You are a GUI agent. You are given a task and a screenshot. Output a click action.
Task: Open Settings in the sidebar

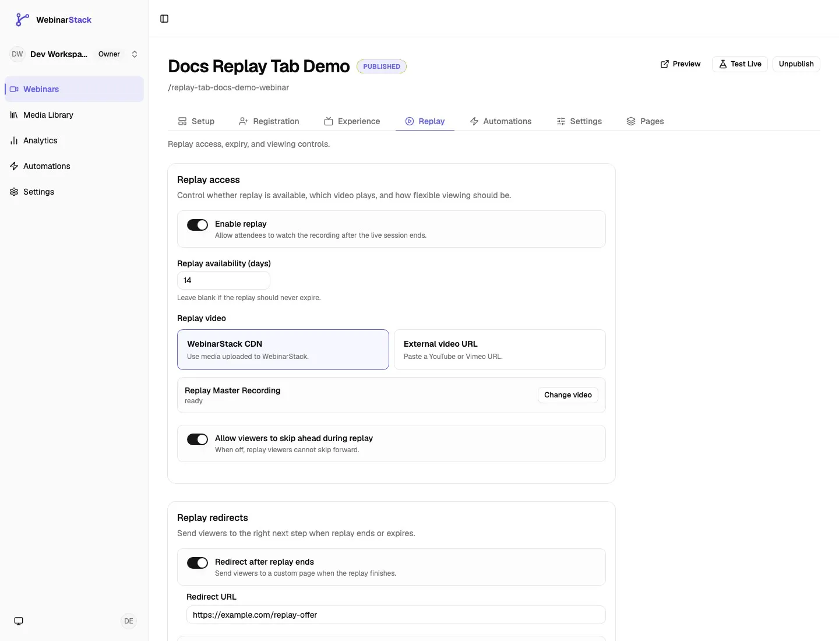74,192
